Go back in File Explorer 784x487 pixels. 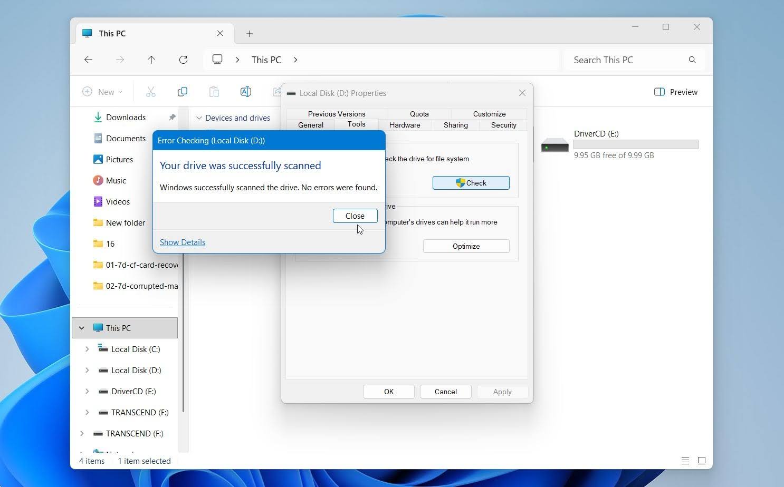(x=88, y=60)
